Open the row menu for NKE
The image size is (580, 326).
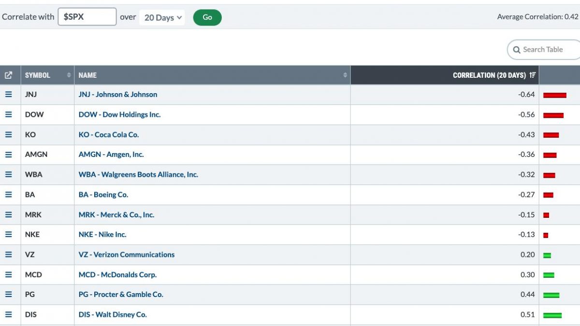pyautogui.click(x=9, y=234)
